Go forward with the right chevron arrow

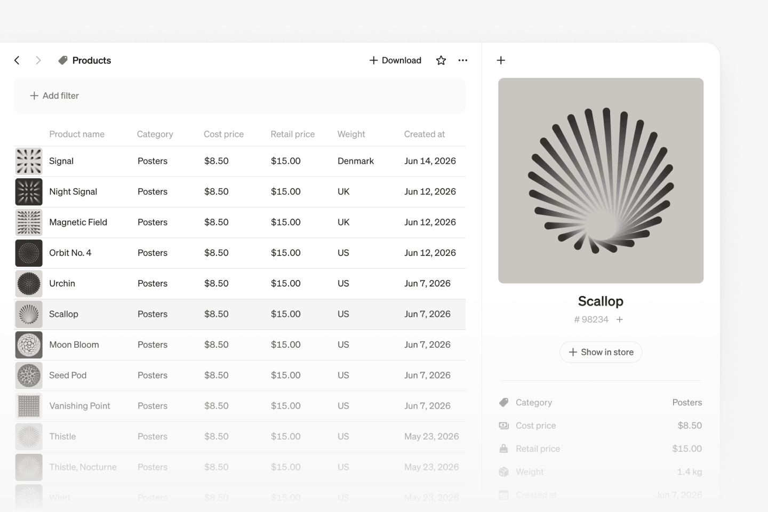pos(38,60)
